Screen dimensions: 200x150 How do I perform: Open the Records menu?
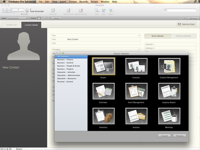pyautogui.click(x=84, y=2)
